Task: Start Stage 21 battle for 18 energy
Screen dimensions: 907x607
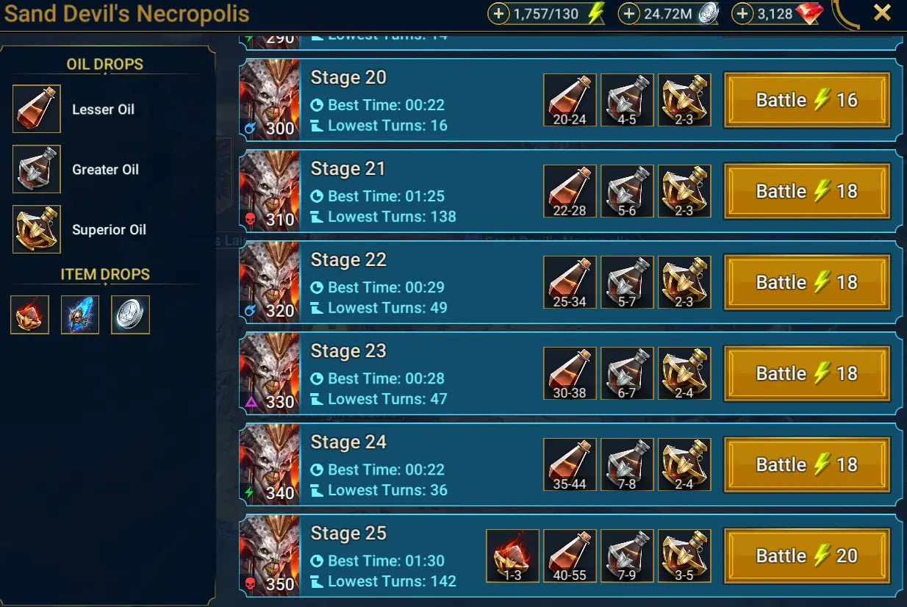Action: pos(807,191)
